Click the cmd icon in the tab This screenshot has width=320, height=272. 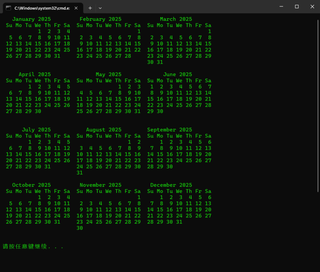[9, 8]
